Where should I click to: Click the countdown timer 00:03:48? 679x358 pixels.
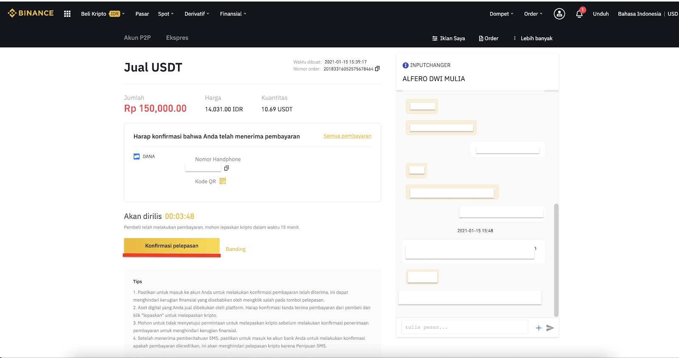point(180,216)
